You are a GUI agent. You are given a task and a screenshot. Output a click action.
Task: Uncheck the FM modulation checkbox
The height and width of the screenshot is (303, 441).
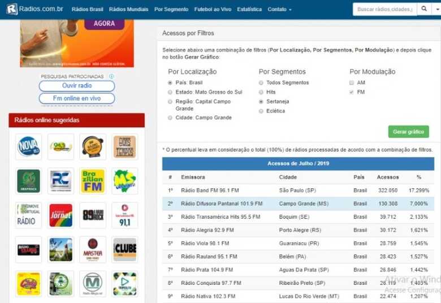352,92
